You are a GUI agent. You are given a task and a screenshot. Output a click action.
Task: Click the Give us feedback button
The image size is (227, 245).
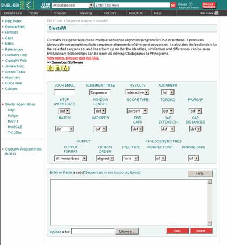point(209,6)
